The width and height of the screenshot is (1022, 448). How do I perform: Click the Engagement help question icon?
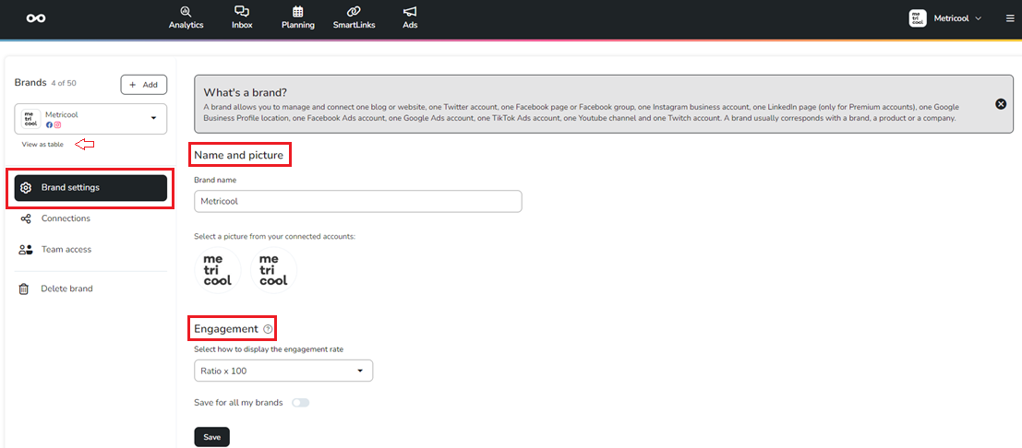(x=268, y=329)
